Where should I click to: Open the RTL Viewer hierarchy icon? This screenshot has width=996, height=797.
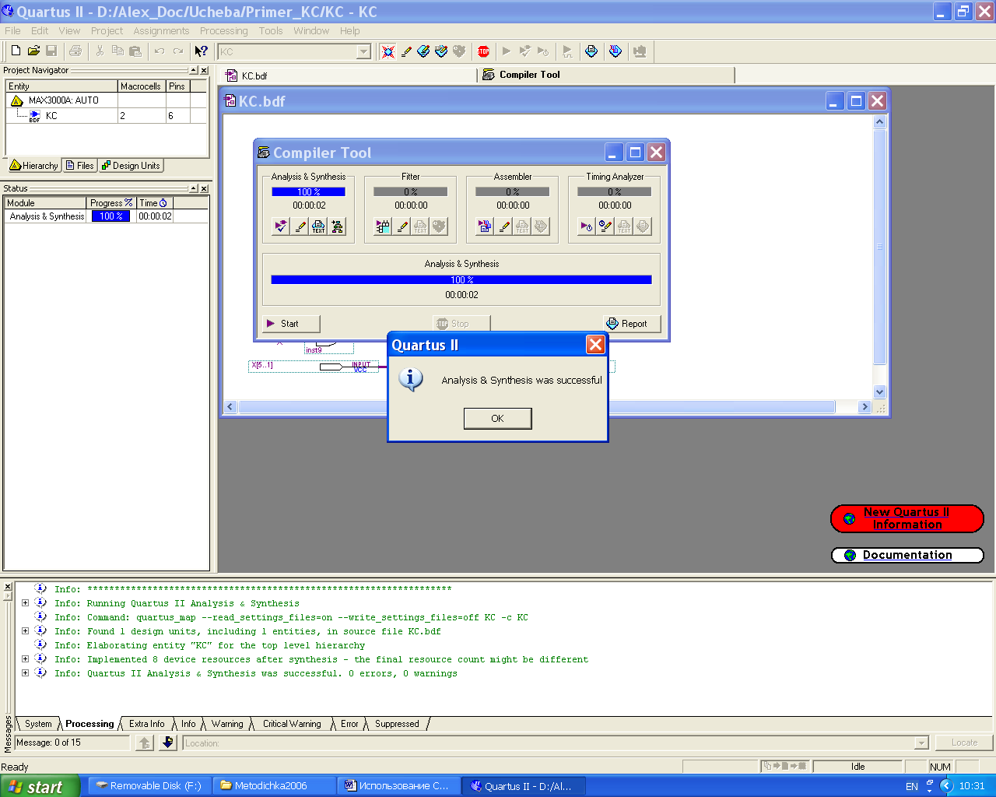coord(337,226)
